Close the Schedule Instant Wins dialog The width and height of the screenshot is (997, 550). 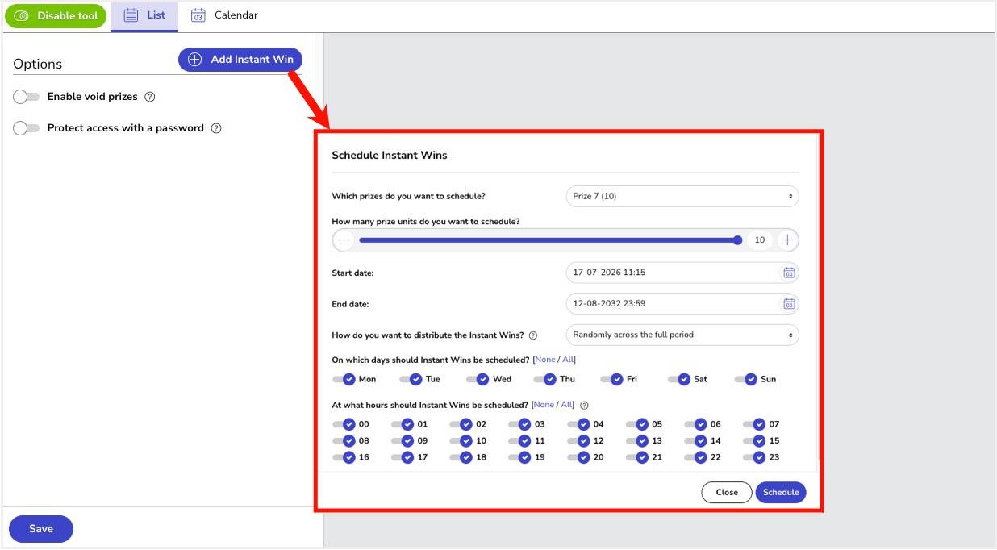pos(727,492)
